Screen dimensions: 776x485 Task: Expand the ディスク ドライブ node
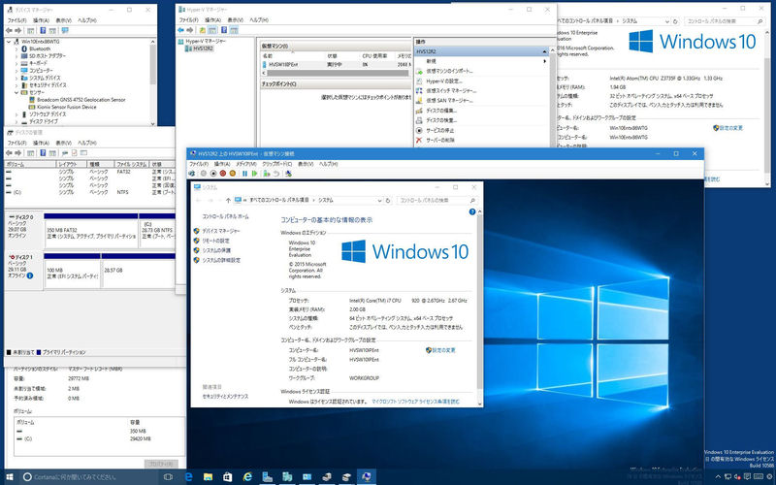point(16,121)
